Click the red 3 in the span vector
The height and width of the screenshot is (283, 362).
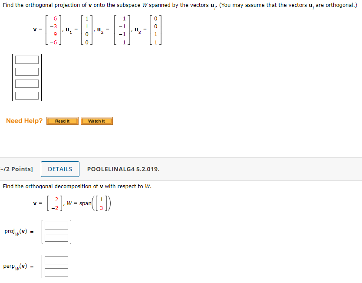pos(101,208)
